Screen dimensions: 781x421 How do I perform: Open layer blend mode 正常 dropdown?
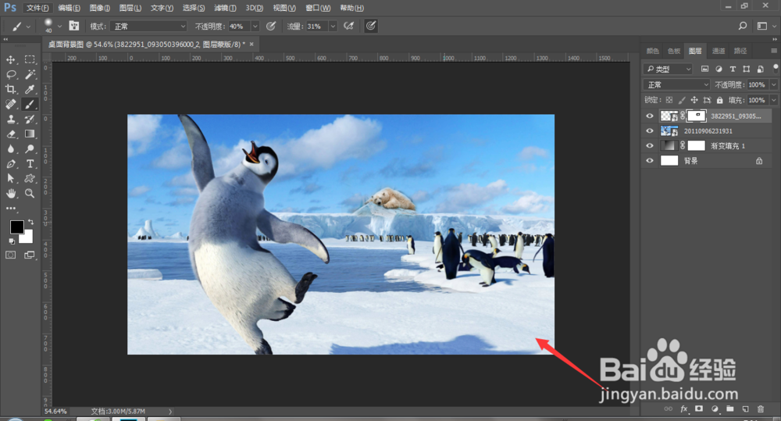[676, 84]
